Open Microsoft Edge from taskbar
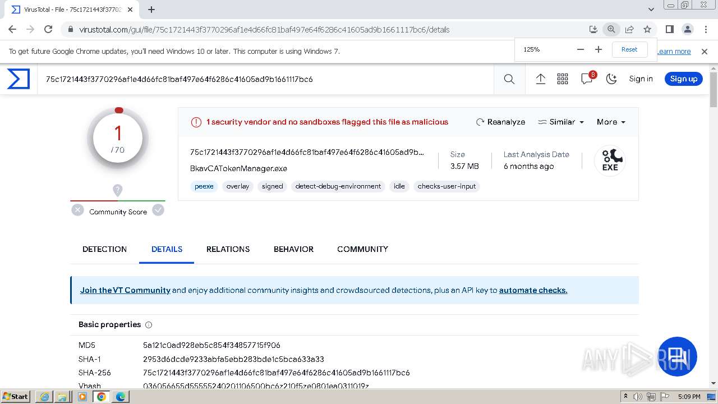The image size is (718, 404). (x=121, y=397)
